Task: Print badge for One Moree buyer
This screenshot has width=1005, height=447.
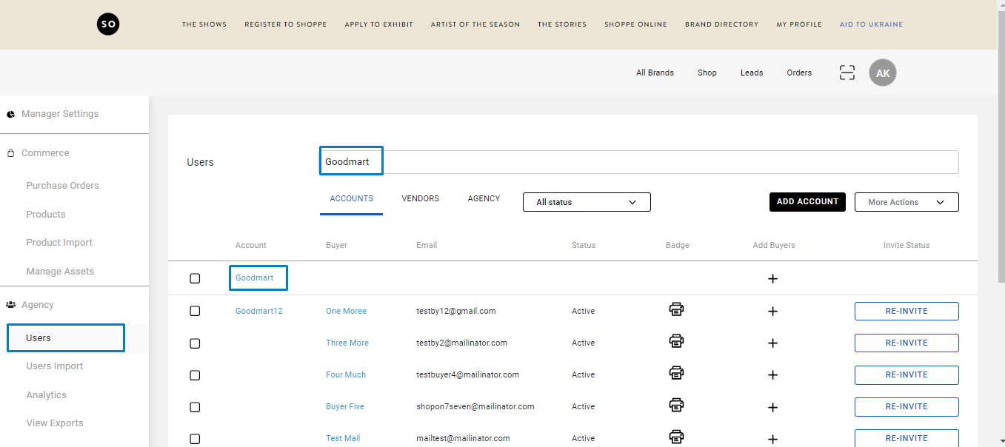Action: click(676, 309)
